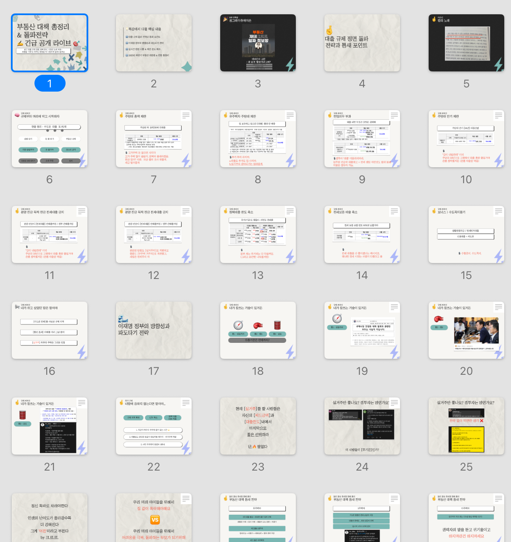Select slide 6 with the pill buttons

(50, 139)
